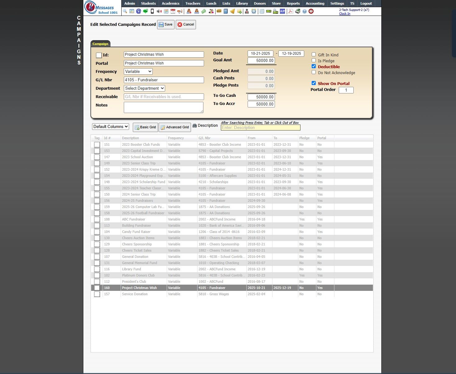This screenshot has width=456, height=374.
Task: Open the Accounting menu
Action: 315,3
